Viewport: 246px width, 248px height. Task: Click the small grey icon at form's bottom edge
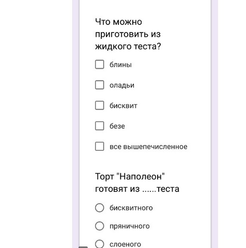[x=83, y=247]
